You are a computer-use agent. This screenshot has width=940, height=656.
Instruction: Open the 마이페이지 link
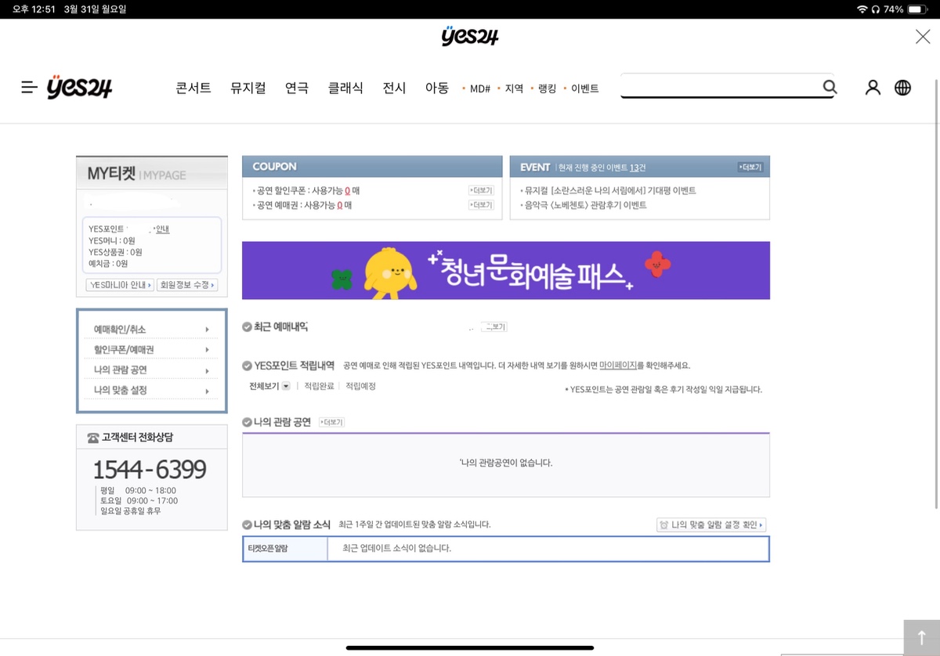tap(618, 366)
